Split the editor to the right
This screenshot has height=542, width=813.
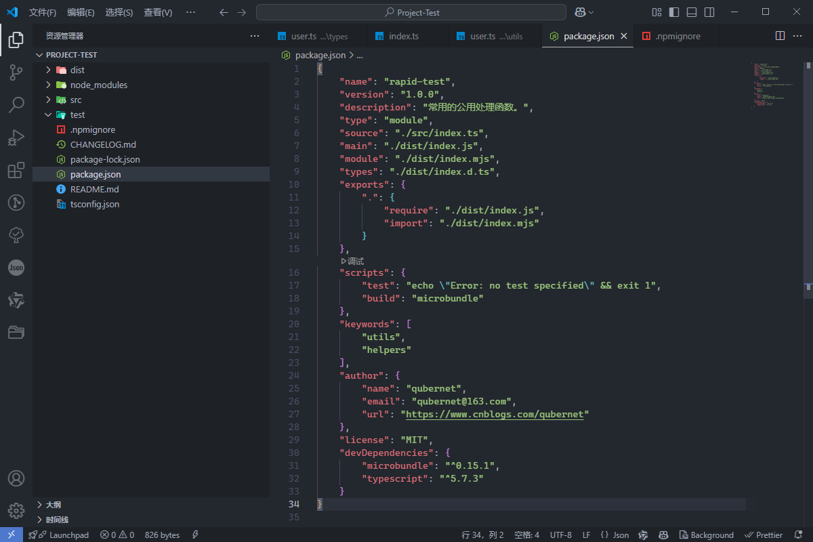(x=780, y=36)
